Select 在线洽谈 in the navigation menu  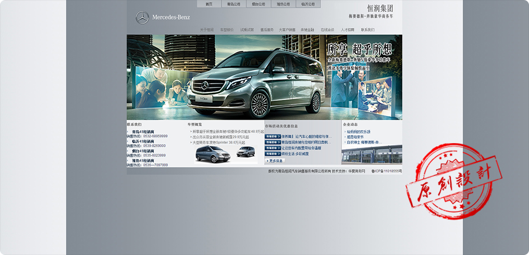click(327, 30)
